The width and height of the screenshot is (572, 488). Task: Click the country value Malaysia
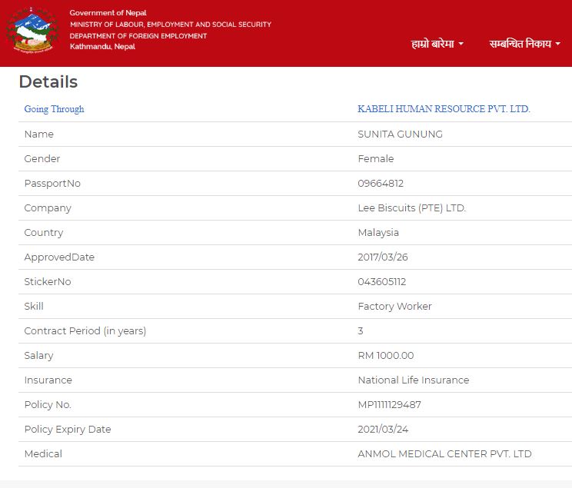point(378,233)
